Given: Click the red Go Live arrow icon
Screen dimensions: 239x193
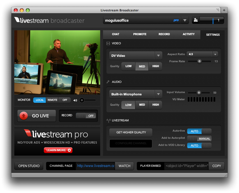Looking at the screenshot, I should [23, 116].
